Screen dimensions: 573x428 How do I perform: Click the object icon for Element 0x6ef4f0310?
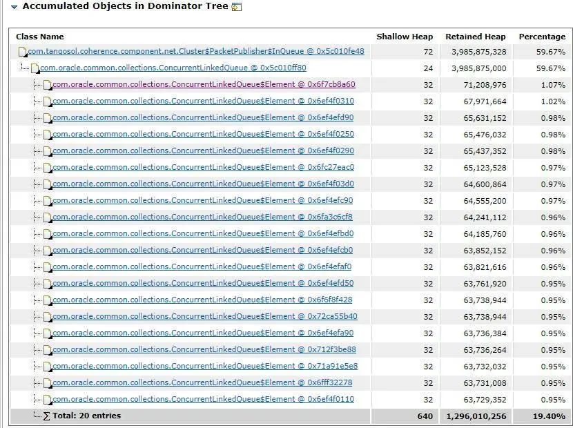[x=48, y=102]
